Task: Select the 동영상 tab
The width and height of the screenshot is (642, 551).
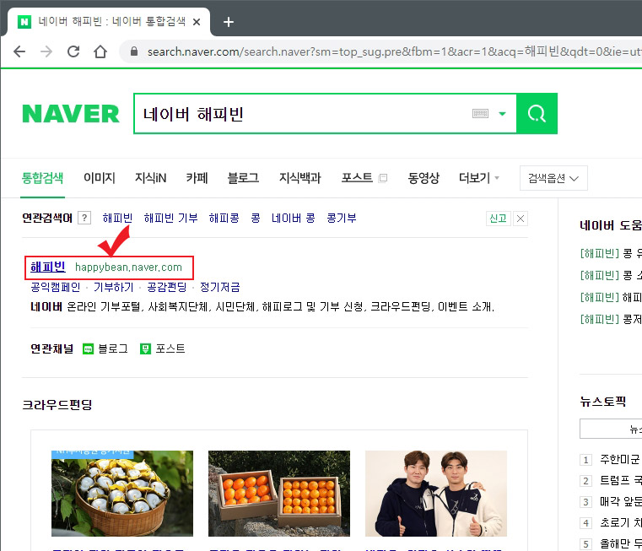Action: (x=424, y=178)
